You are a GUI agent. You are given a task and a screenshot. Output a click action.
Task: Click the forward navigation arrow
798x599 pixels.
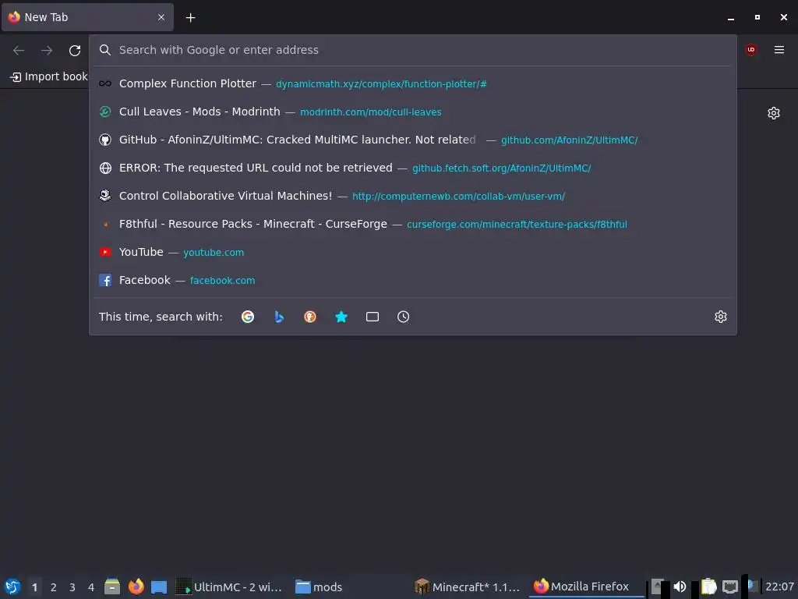(47, 50)
